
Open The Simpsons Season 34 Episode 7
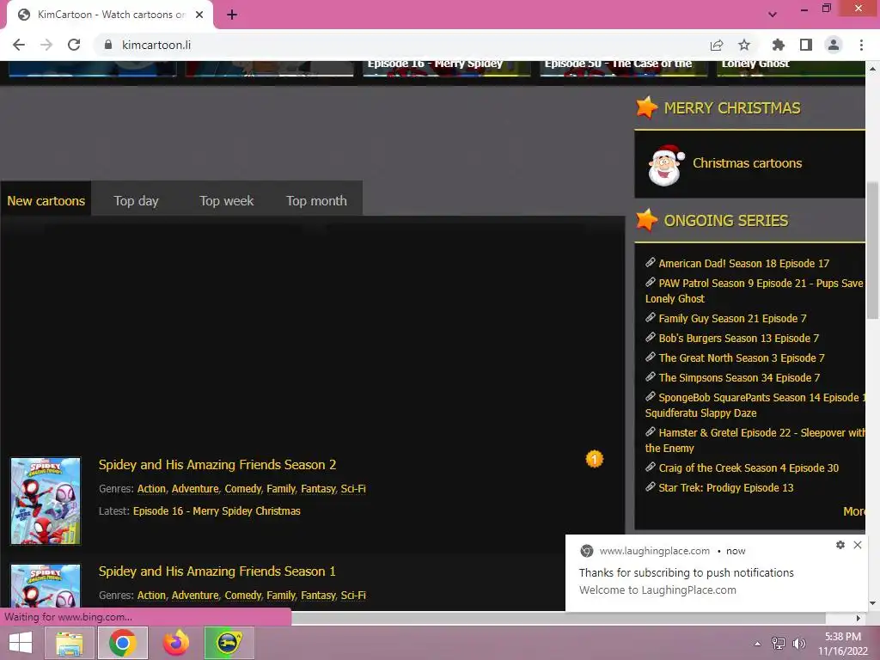(x=739, y=377)
